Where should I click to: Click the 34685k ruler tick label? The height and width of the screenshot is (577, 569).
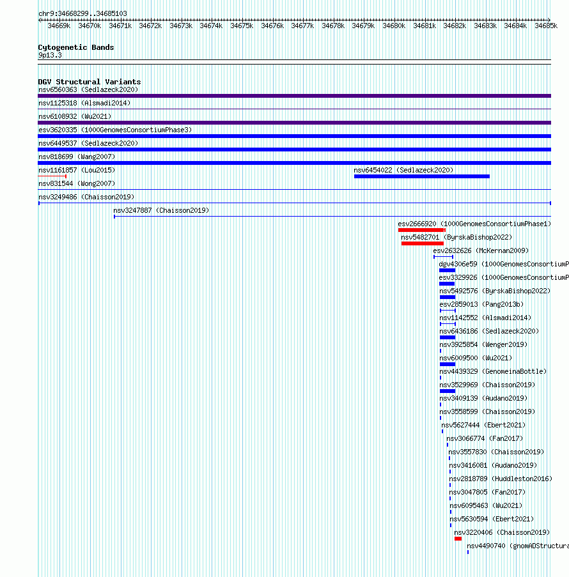coord(546,26)
